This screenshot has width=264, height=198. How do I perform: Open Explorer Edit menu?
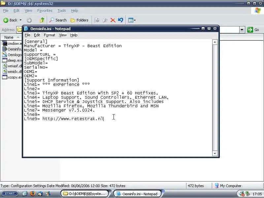point(16,11)
